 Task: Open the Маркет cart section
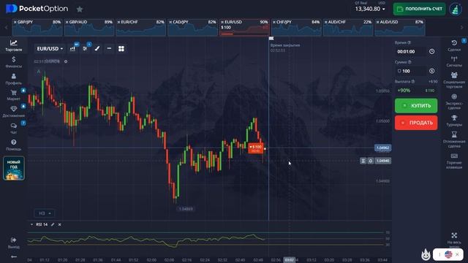(x=13, y=95)
